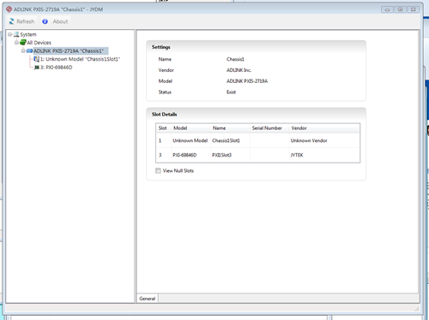Click the Refresh toolbar button

21,21
